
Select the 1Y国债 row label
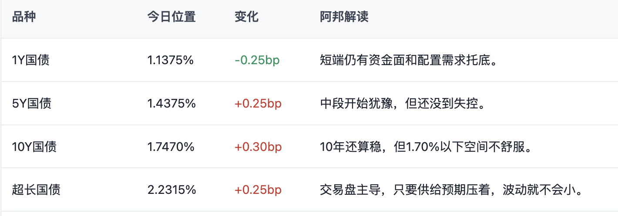(31, 60)
